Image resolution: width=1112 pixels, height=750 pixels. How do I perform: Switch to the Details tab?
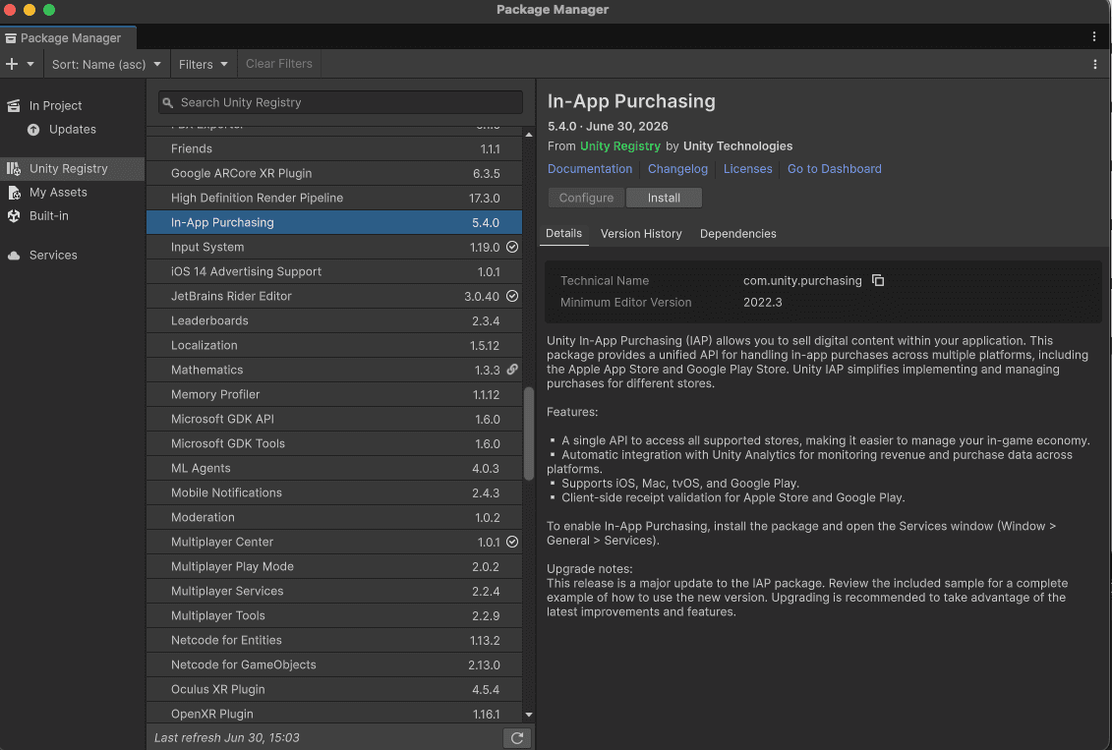click(x=563, y=234)
